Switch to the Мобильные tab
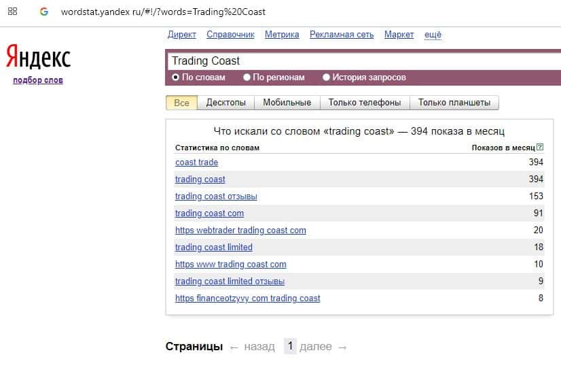Image resolution: width=561 pixels, height=374 pixels. pyautogui.click(x=287, y=103)
